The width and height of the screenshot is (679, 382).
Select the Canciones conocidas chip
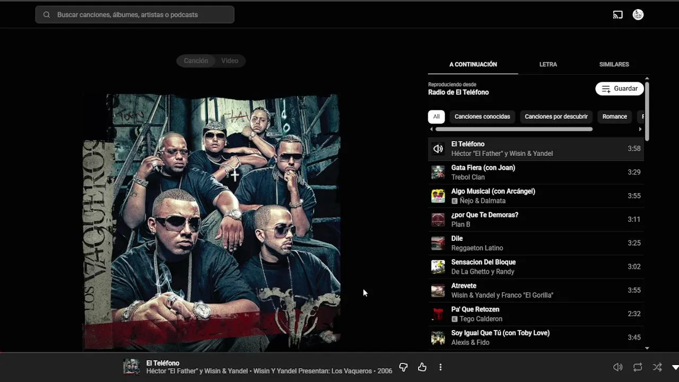[482, 117]
